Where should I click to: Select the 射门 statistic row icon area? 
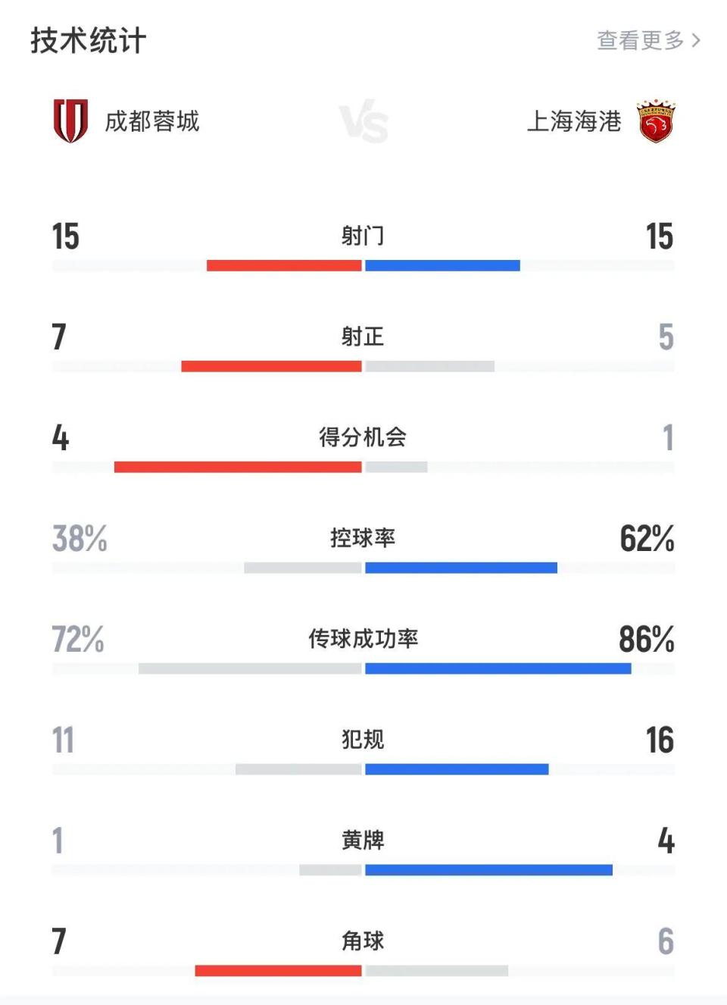point(363,236)
